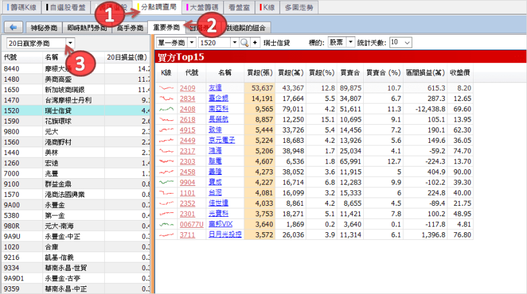Open the 標的 股票 dropdown arrow
Image resolution: width=527 pixels, height=294 pixels.
(350, 42)
